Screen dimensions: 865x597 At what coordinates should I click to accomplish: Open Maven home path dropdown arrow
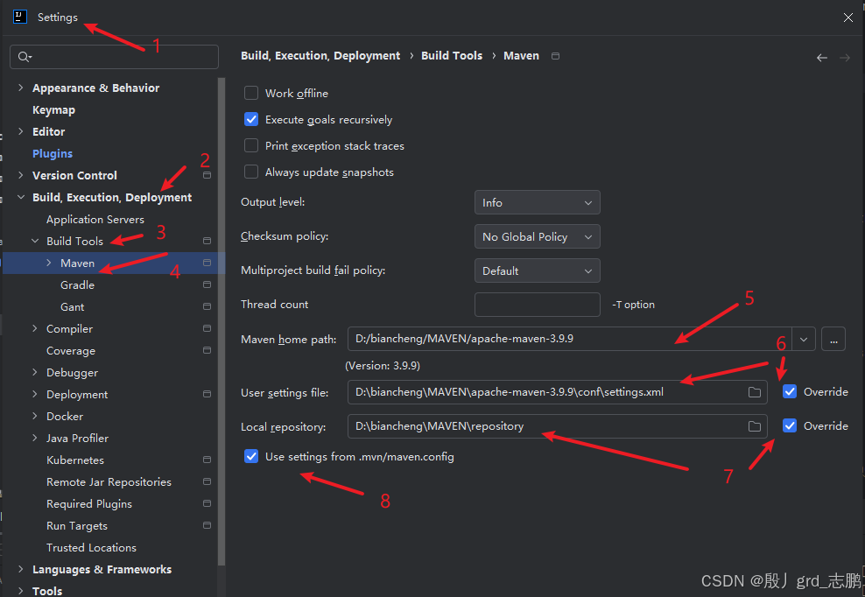pos(804,340)
